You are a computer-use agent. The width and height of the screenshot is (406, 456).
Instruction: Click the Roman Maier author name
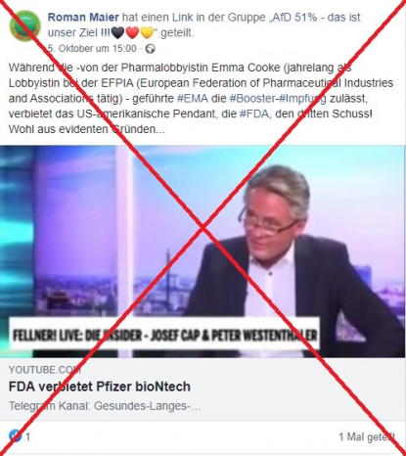tap(83, 18)
